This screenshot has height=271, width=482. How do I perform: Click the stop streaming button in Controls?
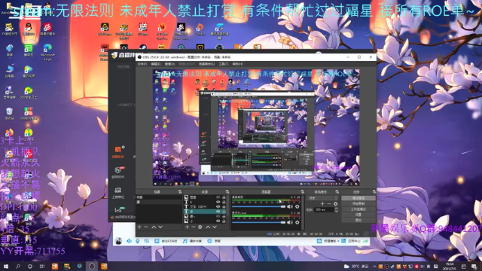[358, 198]
